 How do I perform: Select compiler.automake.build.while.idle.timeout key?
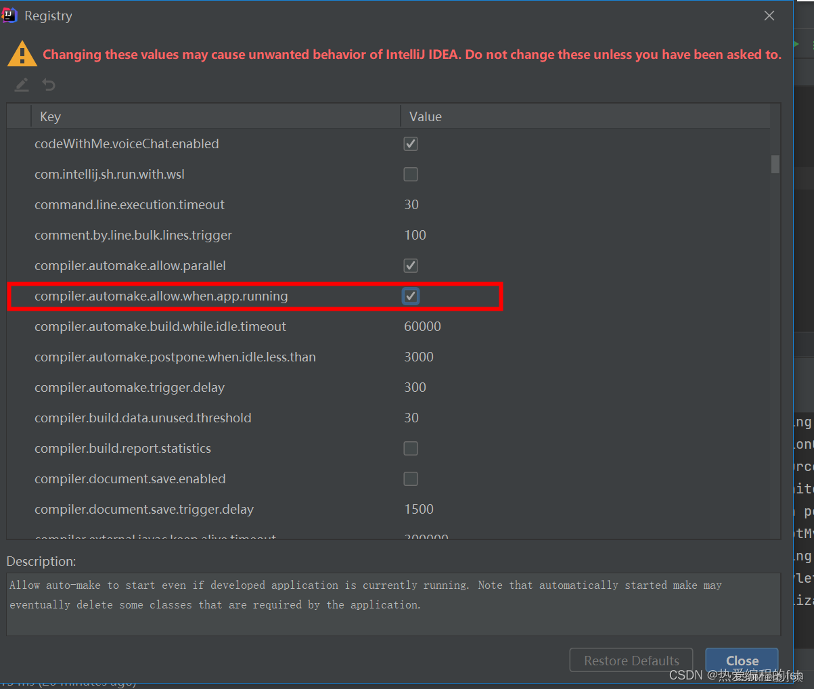(x=160, y=326)
